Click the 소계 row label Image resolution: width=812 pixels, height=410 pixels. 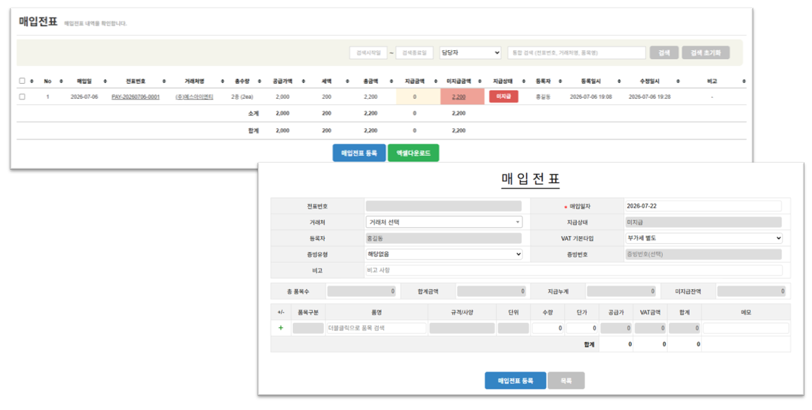coord(253,113)
